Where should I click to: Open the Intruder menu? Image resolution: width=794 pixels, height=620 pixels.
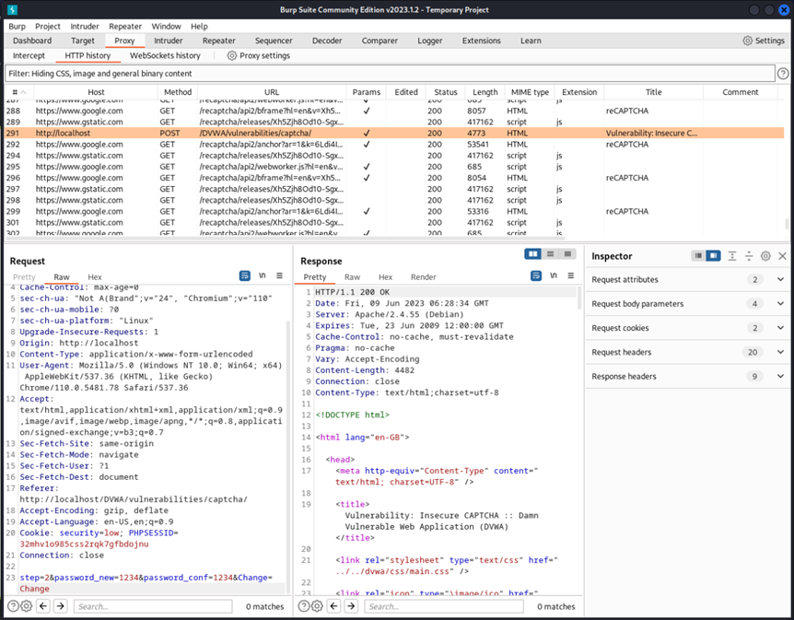(85, 27)
